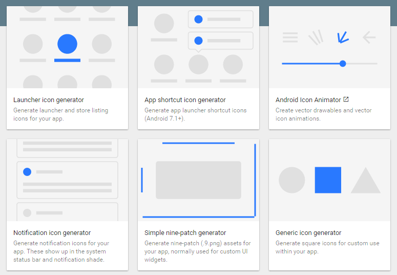
Task: Click the slider handle in Android Icon Animator thumbnail
Action: [x=343, y=64]
